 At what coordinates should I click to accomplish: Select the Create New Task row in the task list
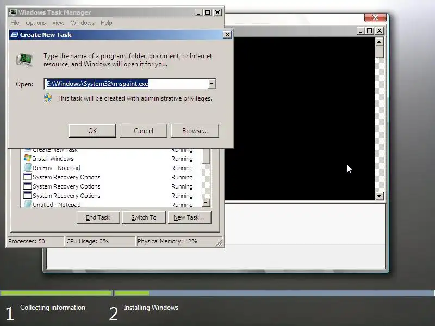pos(111,150)
